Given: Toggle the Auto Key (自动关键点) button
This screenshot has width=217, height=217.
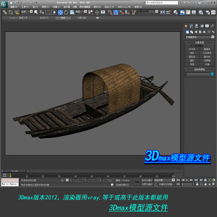Looking at the screenshot, I should click(x=147, y=180).
